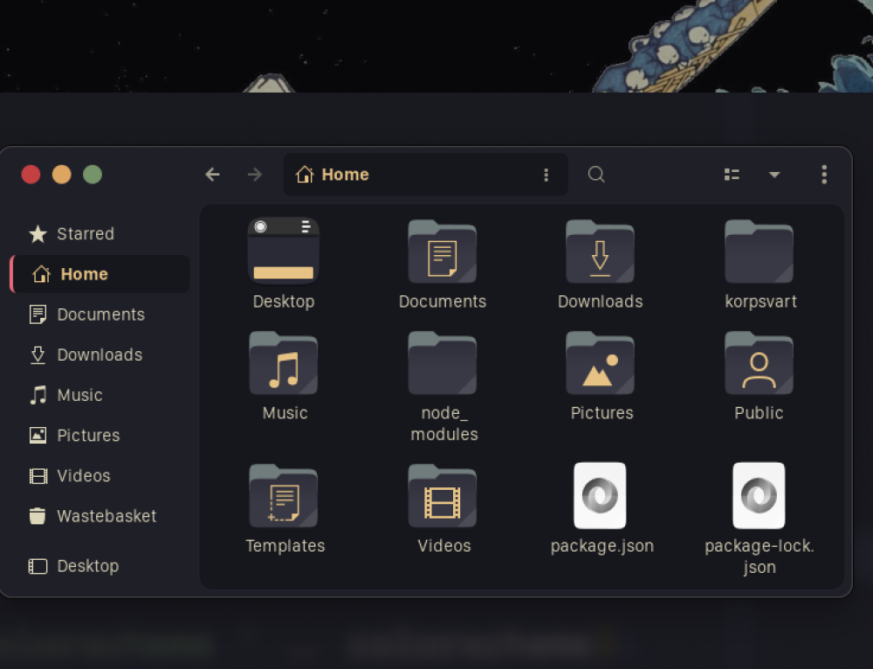Open the path bar options menu
This screenshot has height=669, width=873.
pyautogui.click(x=546, y=175)
